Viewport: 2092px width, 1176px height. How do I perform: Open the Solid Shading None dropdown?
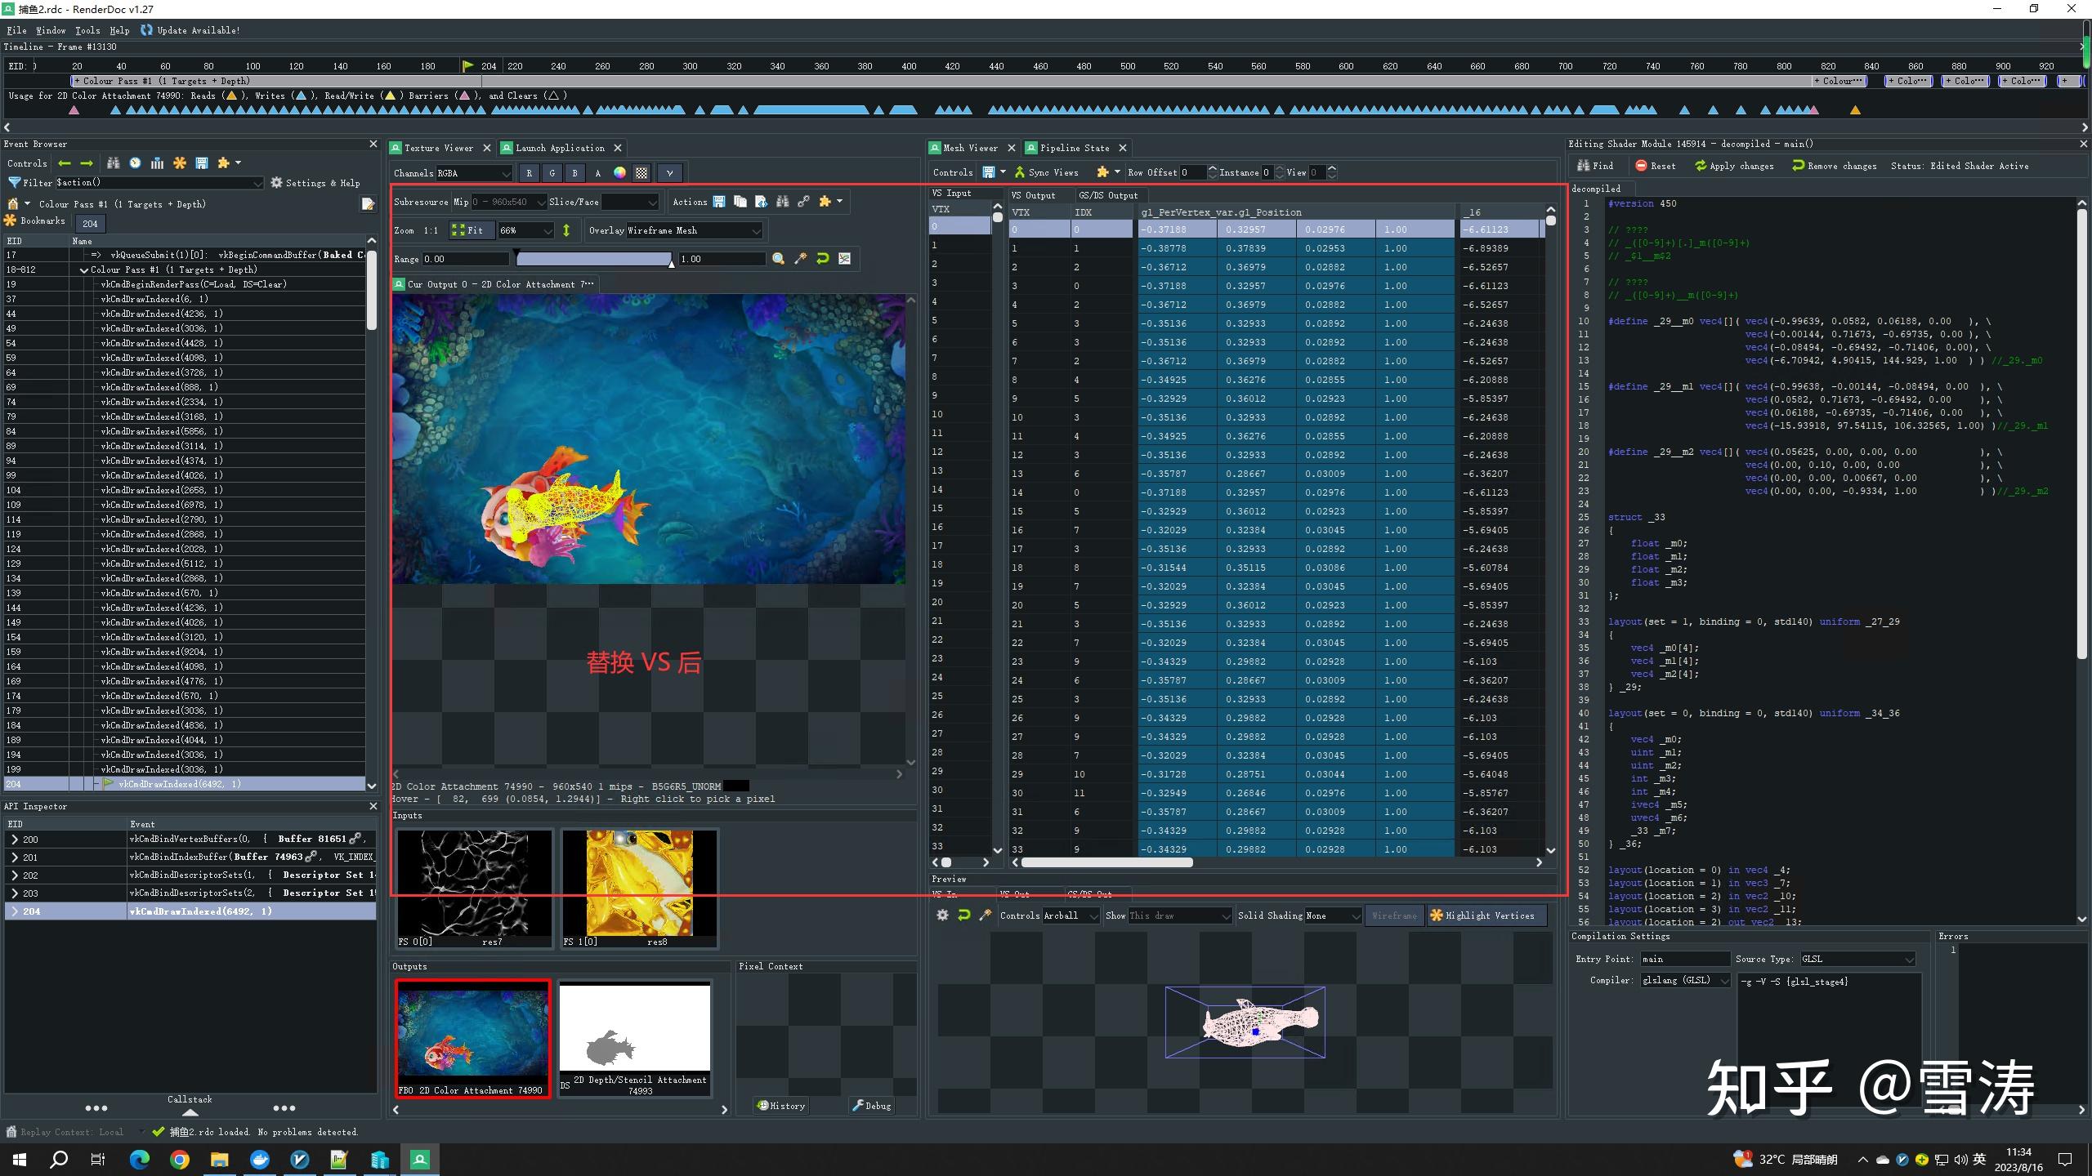coord(1334,915)
